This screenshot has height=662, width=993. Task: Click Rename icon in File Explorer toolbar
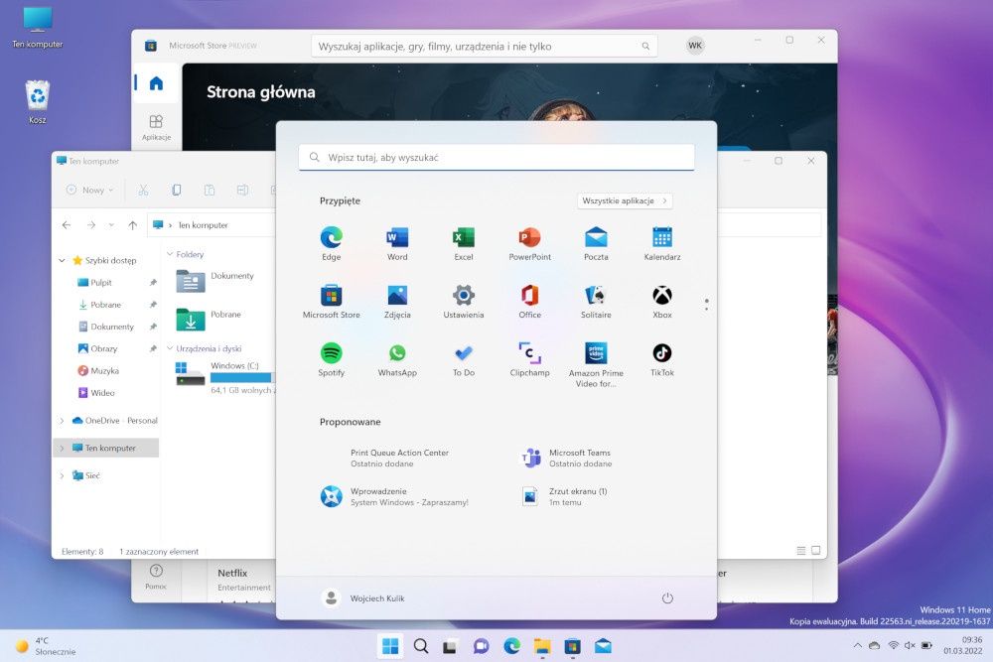(x=242, y=190)
